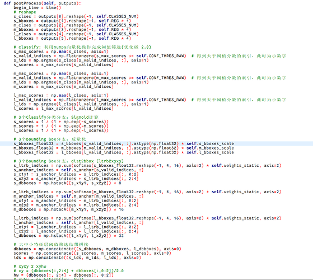
Task: Click line 'm_bboxes = outputs[3].reshape'
Action: (x=72, y=30)
